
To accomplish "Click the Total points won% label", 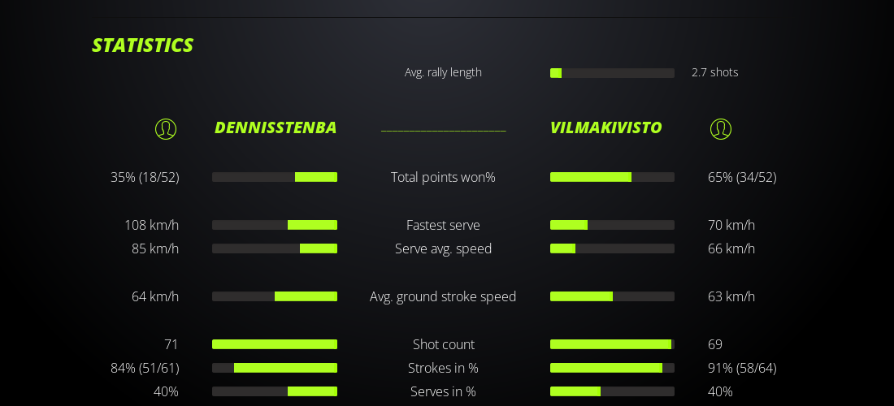I will pyautogui.click(x=443, y=177).
